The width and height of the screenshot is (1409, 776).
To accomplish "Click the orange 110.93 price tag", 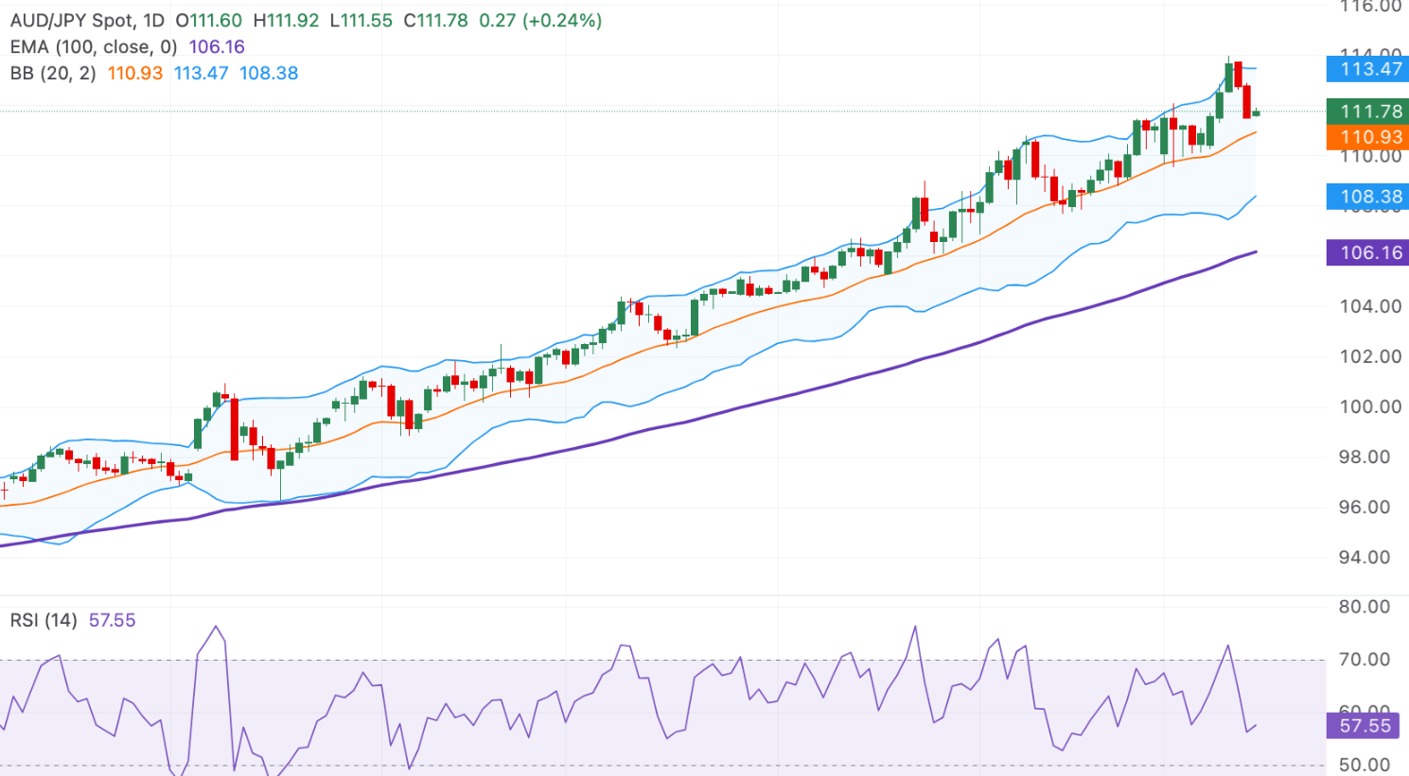I will 1370,138.
